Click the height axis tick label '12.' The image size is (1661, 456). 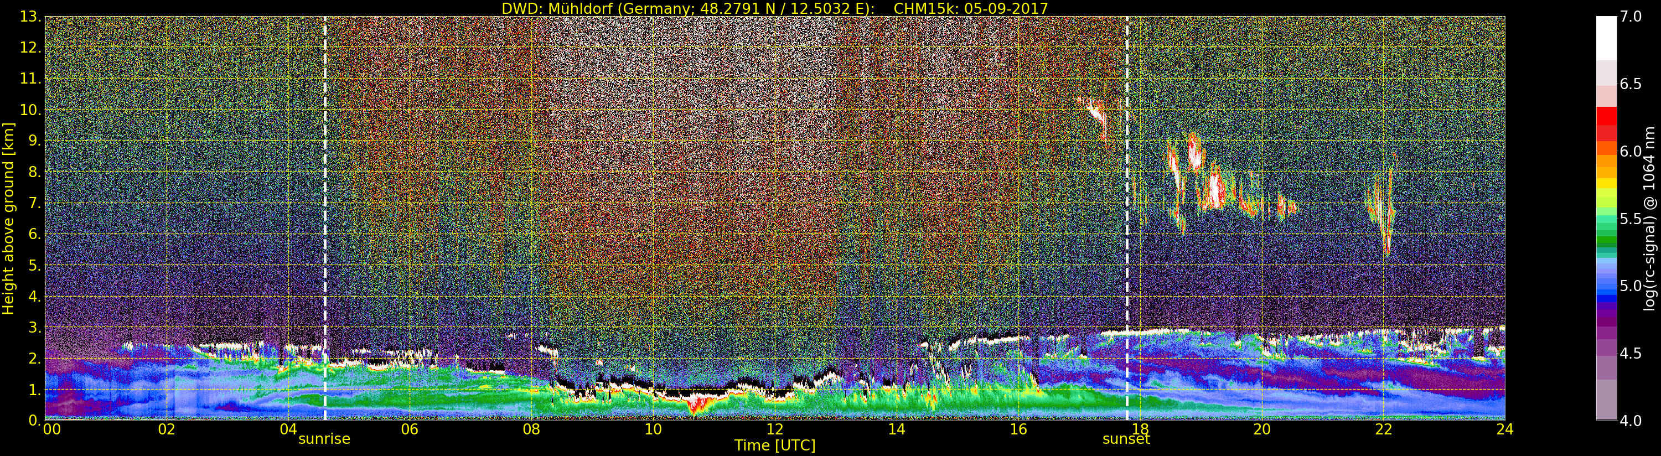coord(30,48)
